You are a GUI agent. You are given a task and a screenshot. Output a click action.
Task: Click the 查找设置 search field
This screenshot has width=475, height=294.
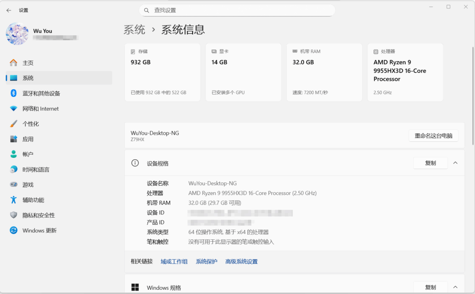tap(237, 10)
